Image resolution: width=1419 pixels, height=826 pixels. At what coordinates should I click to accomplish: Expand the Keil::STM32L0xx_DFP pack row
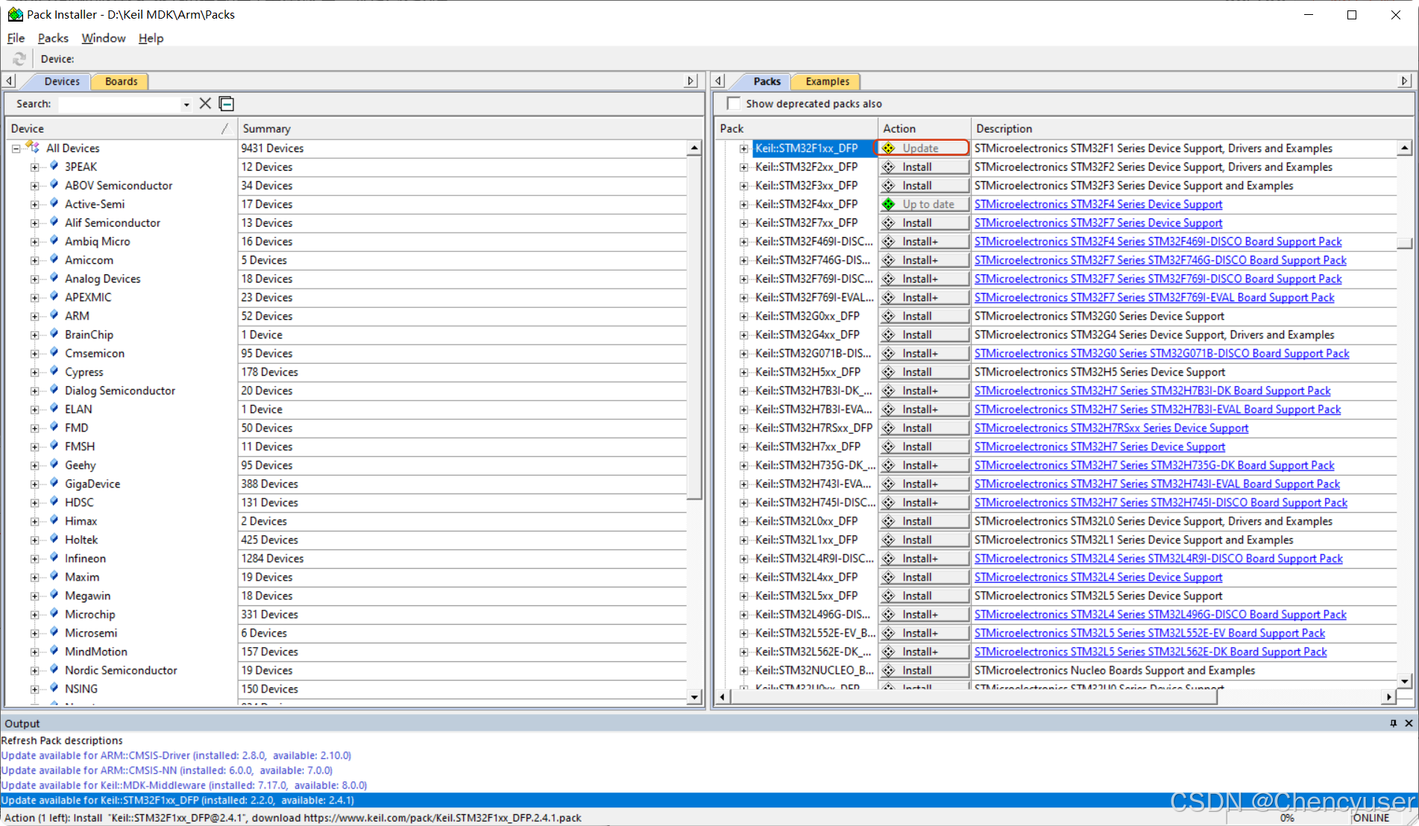coord(743,521)
